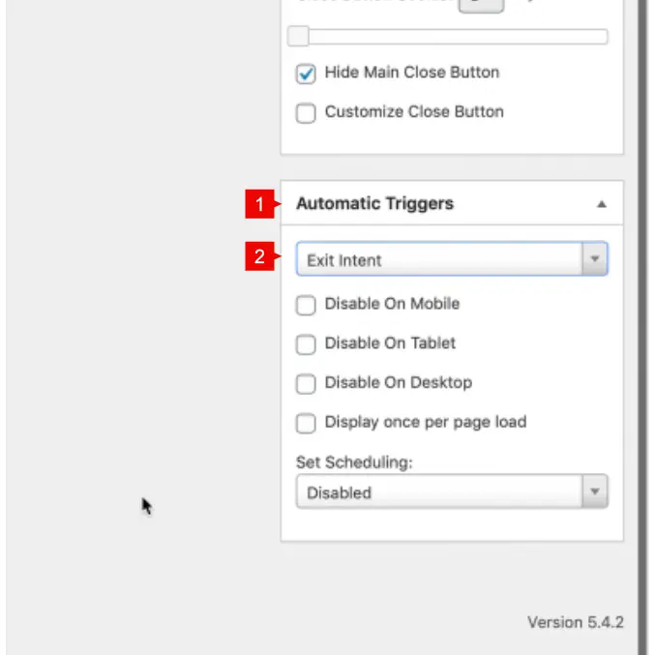655x655 pixels.
Task: Open the Exit Intent trigger dropdown
Action: click(440, 259)
